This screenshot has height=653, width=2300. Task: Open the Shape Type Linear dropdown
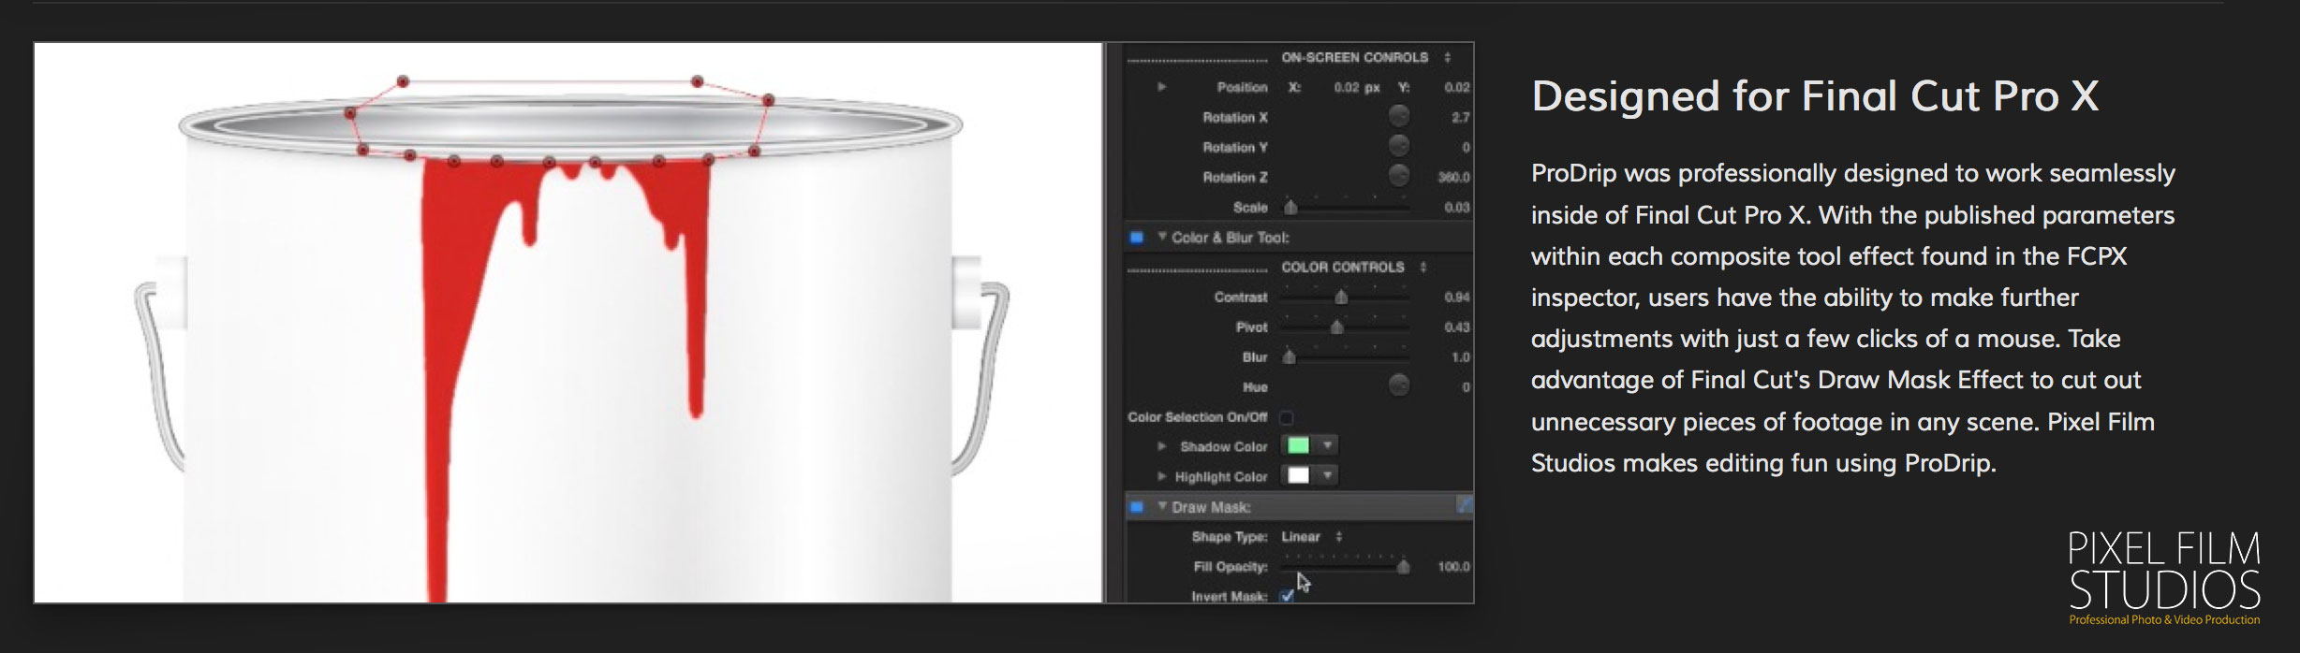tap(1312, 536)
